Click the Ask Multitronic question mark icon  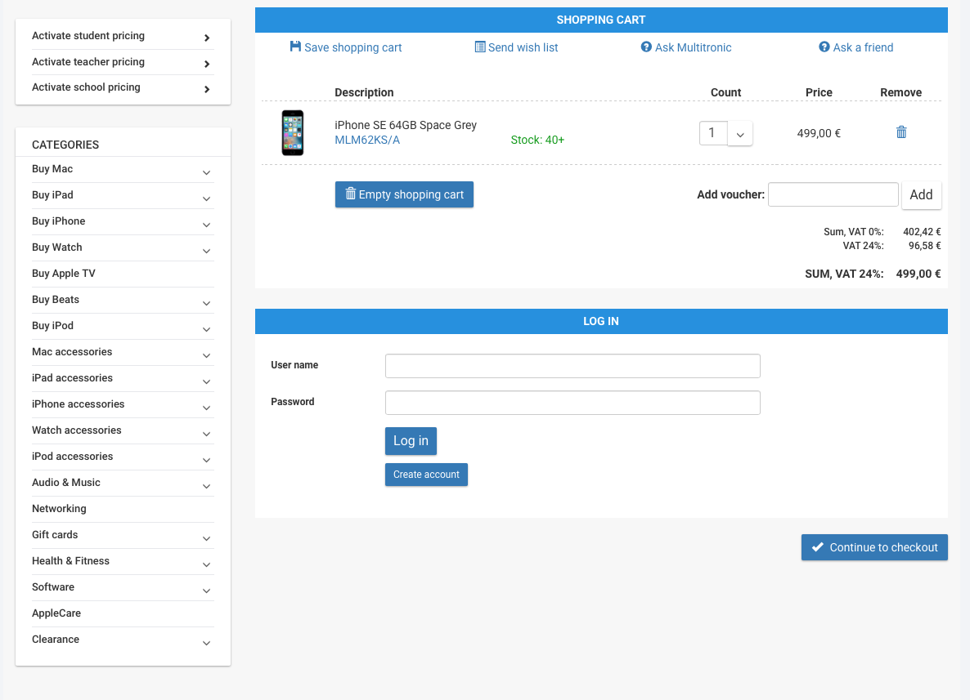[646, 47]
